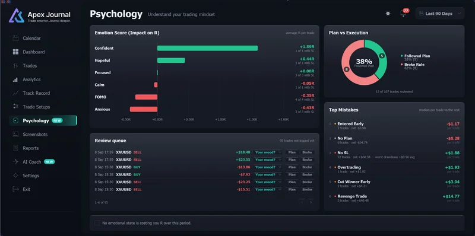This screenshot has height=236, width=475.
Task: Check the box beside the emotional state message
Action: coord(97,223)
